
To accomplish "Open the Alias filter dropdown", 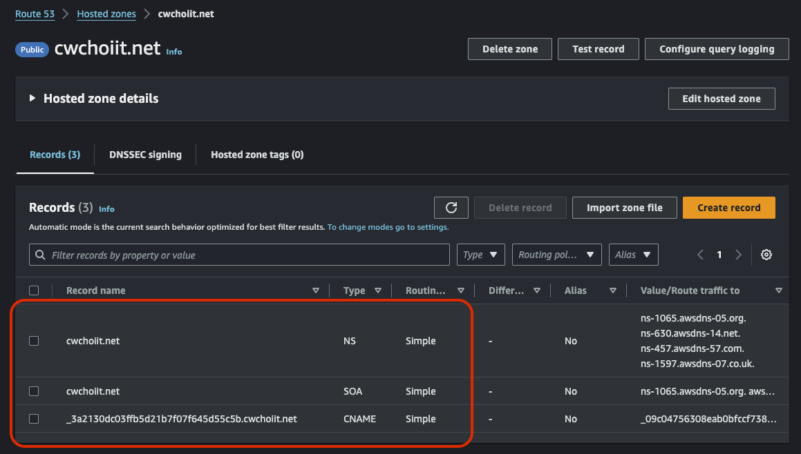I will point(634,255).
